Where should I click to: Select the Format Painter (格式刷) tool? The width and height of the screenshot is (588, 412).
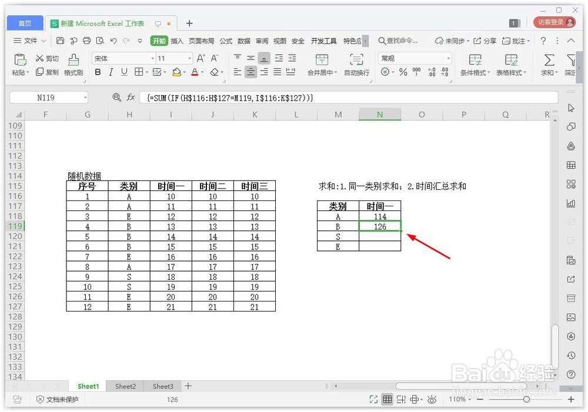point(73,65)
